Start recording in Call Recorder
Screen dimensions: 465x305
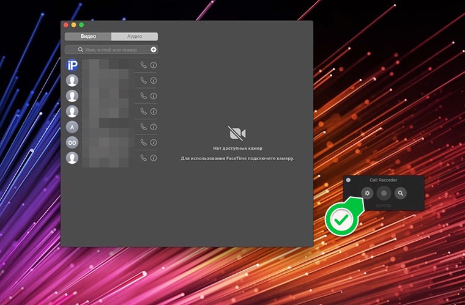384,193
